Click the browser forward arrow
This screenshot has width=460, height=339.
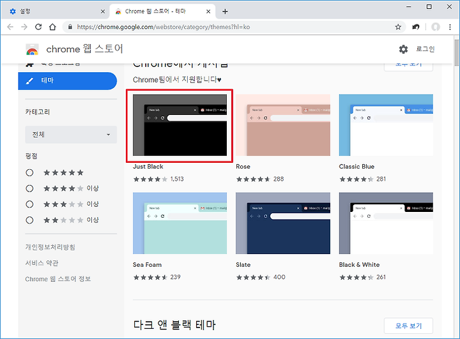[24, 27]
